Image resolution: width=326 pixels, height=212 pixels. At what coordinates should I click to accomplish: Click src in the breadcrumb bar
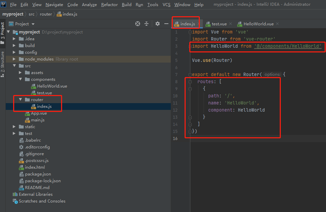tap(32, 14)
